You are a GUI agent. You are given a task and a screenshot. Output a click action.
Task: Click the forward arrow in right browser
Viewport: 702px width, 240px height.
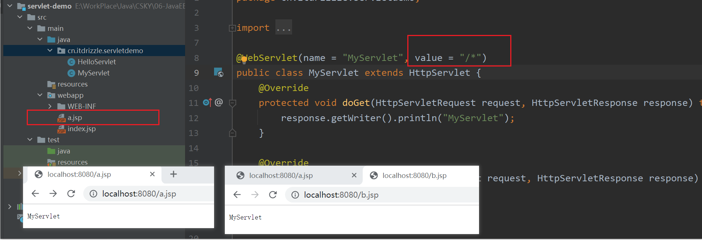(255, 195)
